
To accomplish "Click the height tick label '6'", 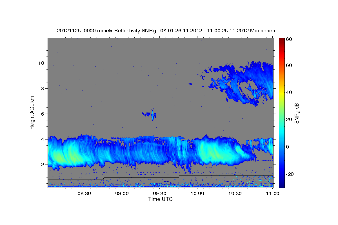I will click(43, 114).
